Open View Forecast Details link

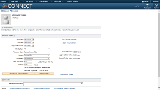[x=66, y=74]
